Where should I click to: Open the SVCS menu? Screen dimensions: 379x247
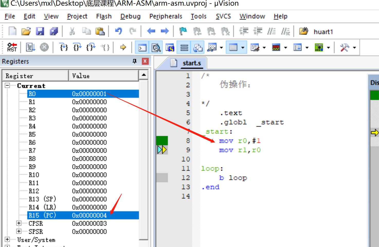[x=223, y=16]
